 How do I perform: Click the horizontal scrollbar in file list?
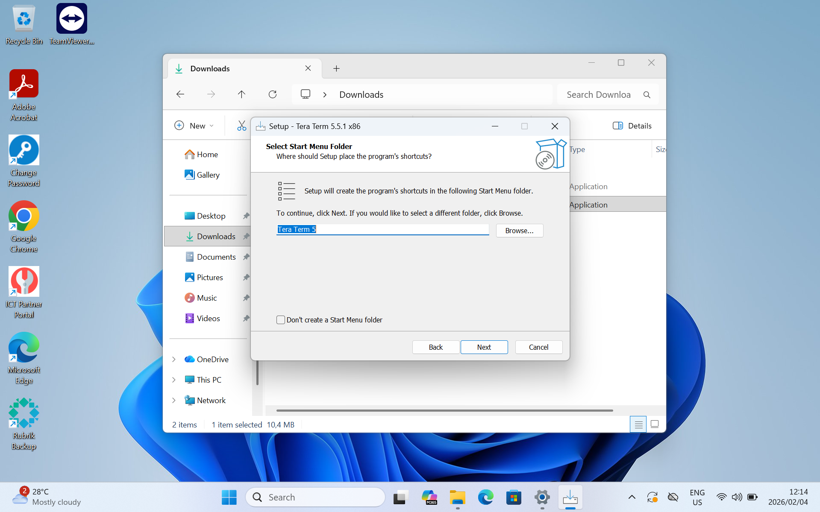(x=444, y=410)
